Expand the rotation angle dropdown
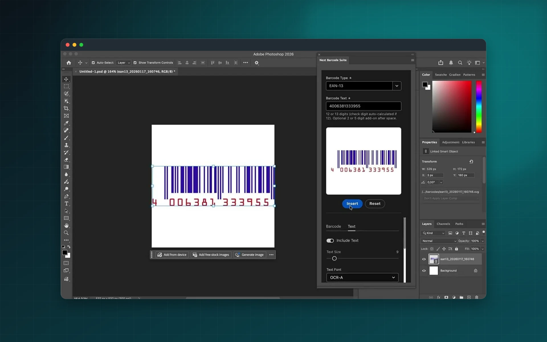547x342 pixels. pyautogui.click(x=441, y=182)
